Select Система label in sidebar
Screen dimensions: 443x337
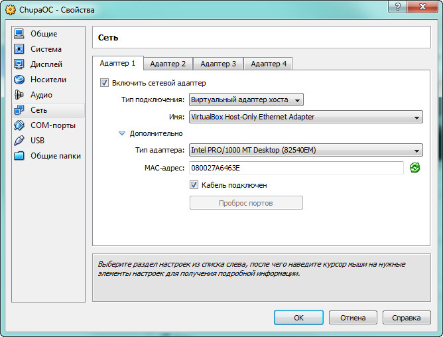(x=46, y=49)
